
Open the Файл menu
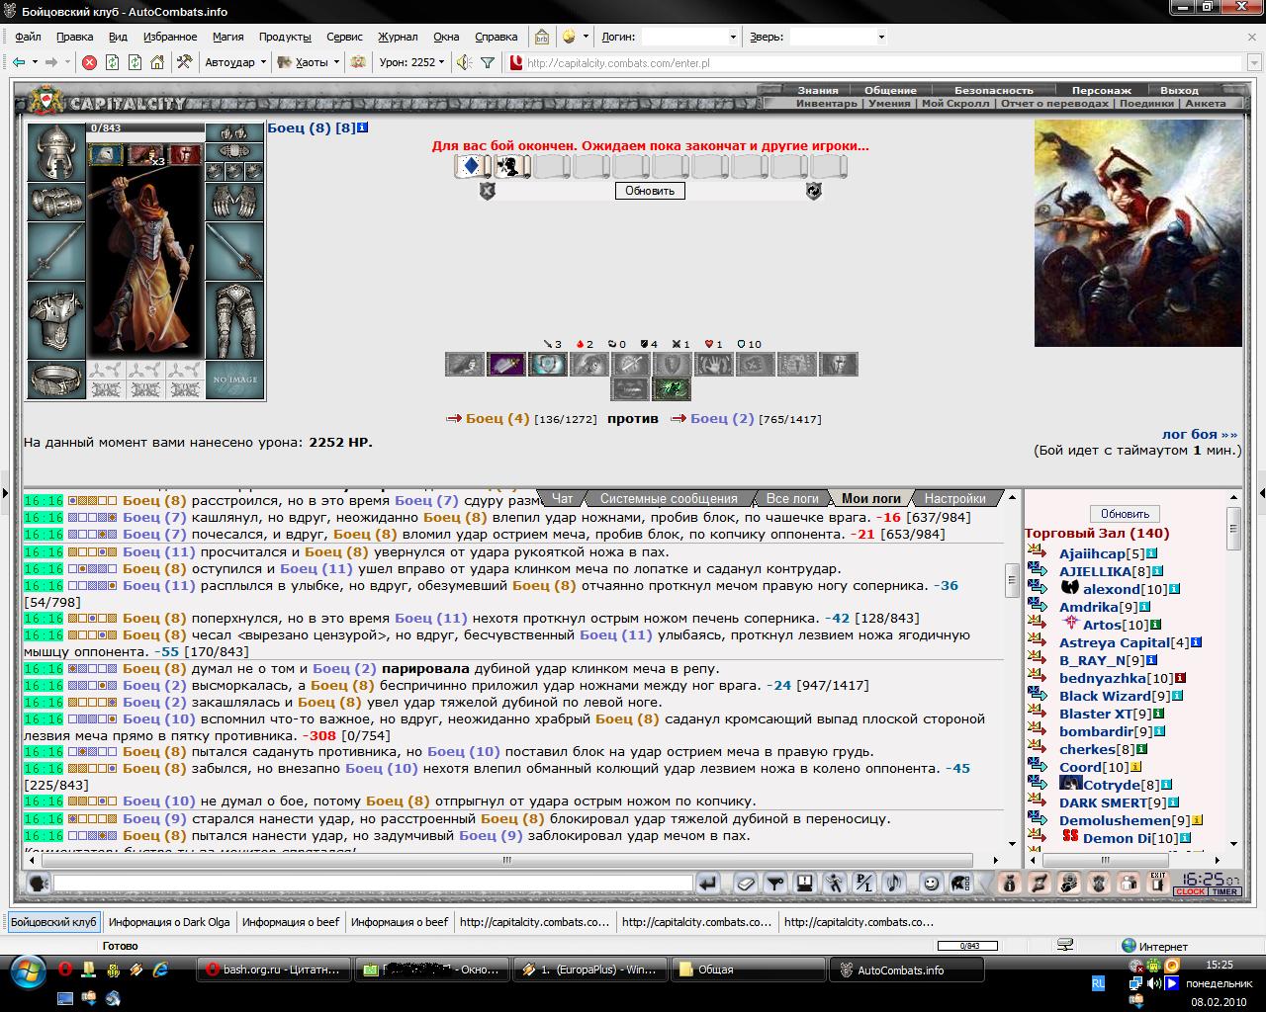click(28, 37)
